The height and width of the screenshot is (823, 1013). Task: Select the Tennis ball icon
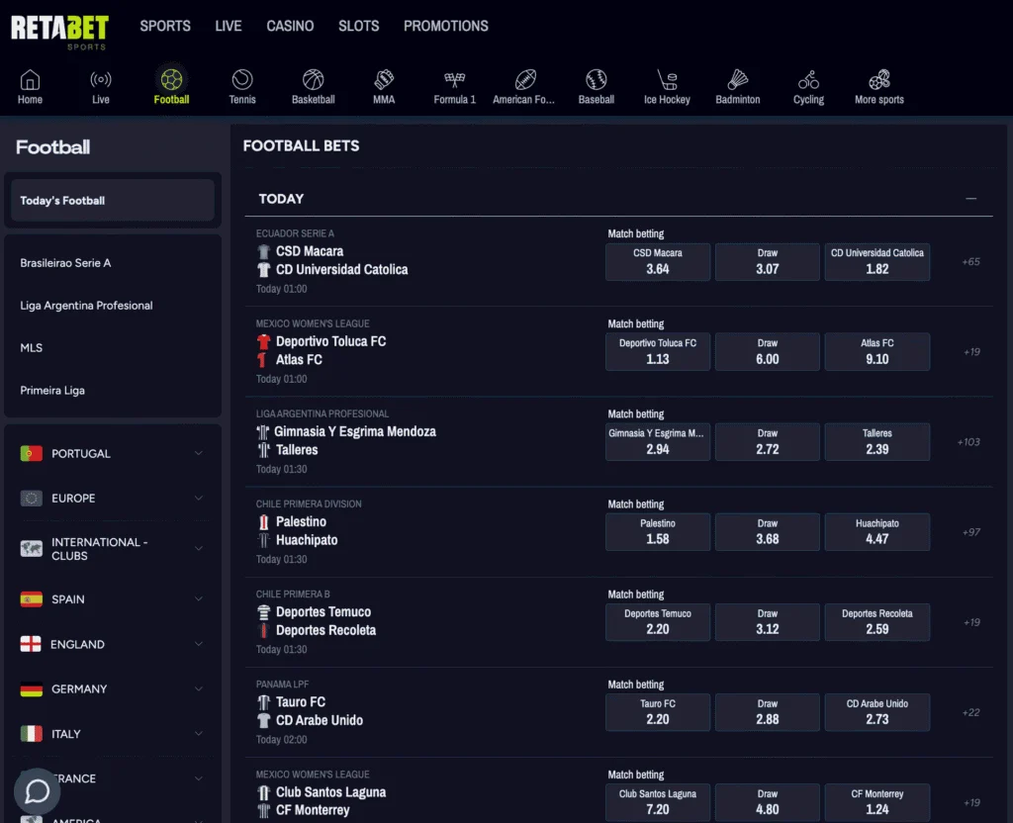coord(242,79)
